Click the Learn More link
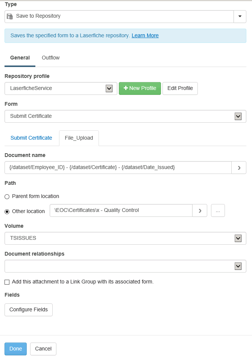Image resolution: width=252 pixels, height=358 pixels. click(145, 36)
